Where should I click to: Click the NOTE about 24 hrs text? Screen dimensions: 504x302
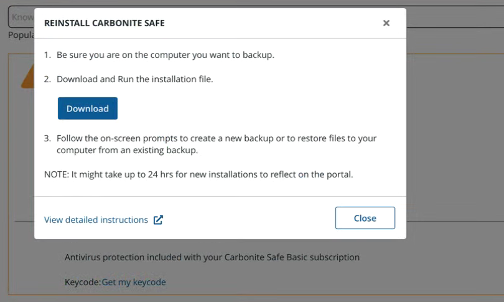198,174
